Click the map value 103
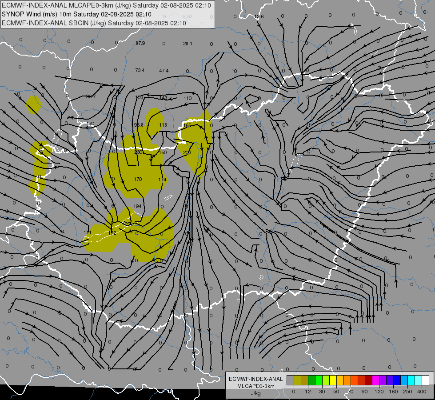This screenshot has height=400, width=435. (140, 97)
